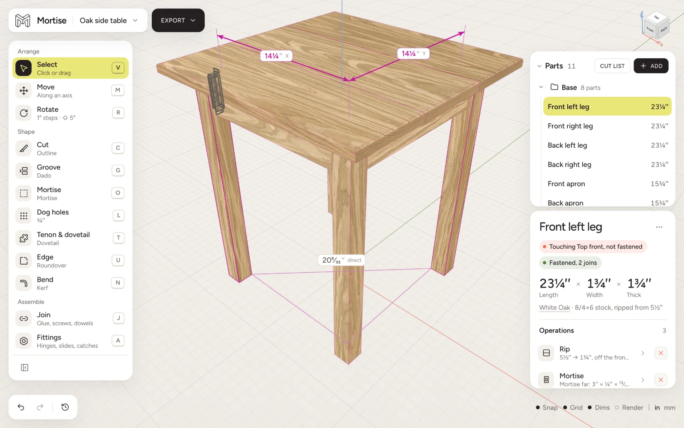Choose the Move along axis tool

pyautogui.click(x=71, y=91)
